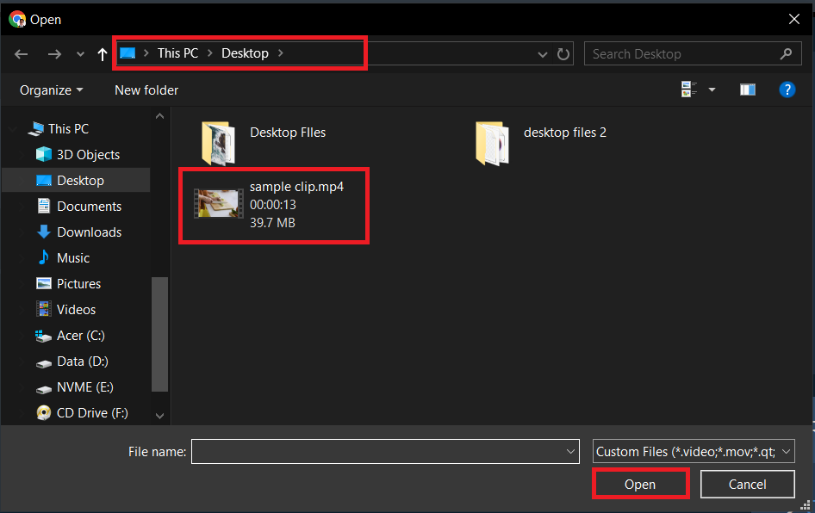Open the Organize menu
815x513 pixels.
(x=49, y=90)
